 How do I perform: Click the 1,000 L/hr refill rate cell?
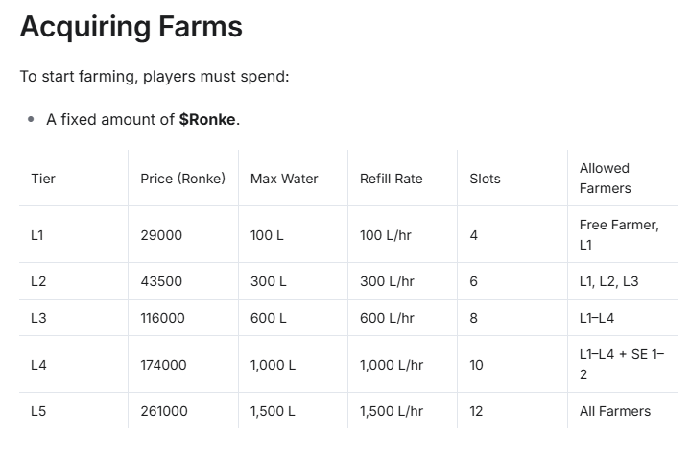[392, 366]
